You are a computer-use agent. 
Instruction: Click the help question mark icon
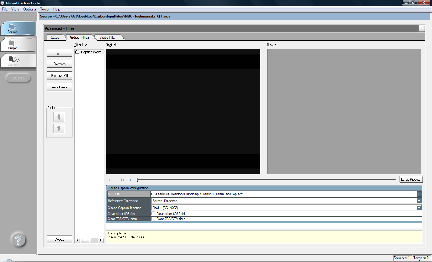tap(18, 240)
